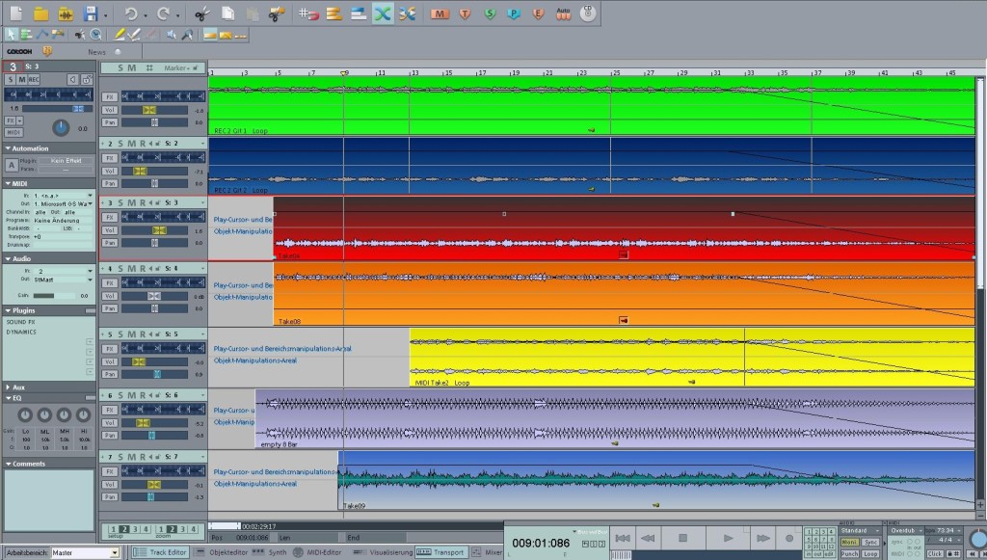Switch to the Objekteditor tab
987x560 pixels.
coord(222,552)
